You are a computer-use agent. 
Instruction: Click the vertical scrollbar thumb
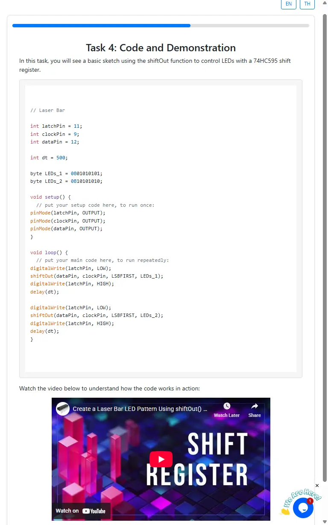pyautogui.click(x=325, y=248)
